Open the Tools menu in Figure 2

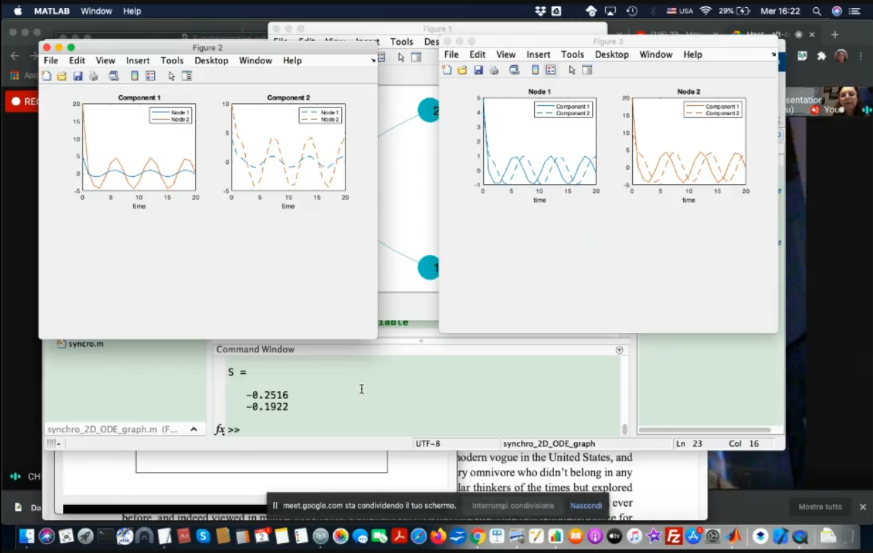tap(172, 61)
